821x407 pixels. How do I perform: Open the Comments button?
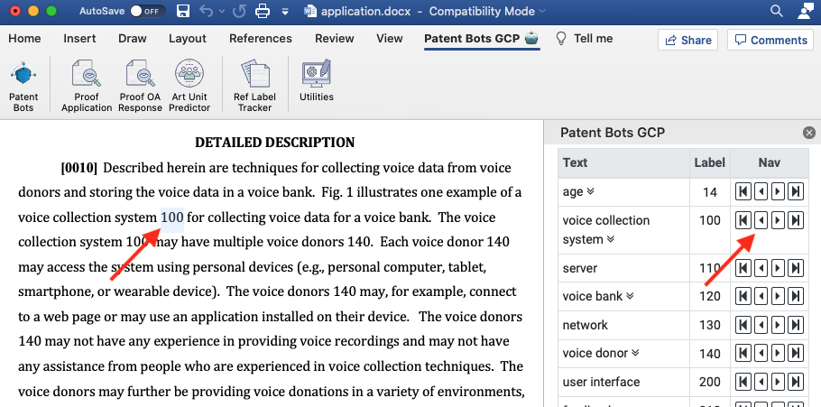tap(770, 41)
